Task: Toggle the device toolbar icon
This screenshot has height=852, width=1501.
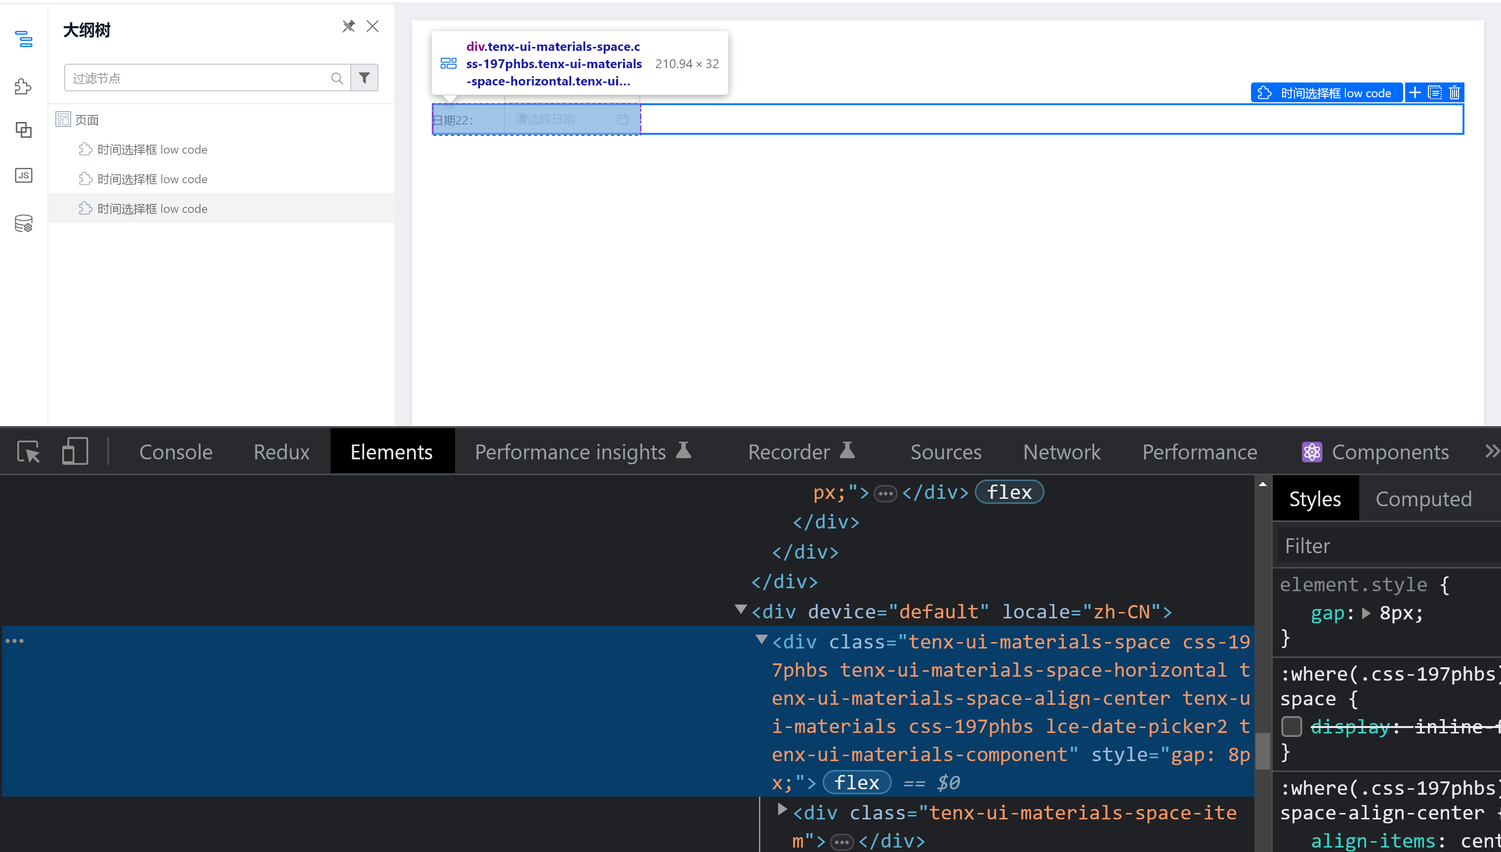Action: 75,452
